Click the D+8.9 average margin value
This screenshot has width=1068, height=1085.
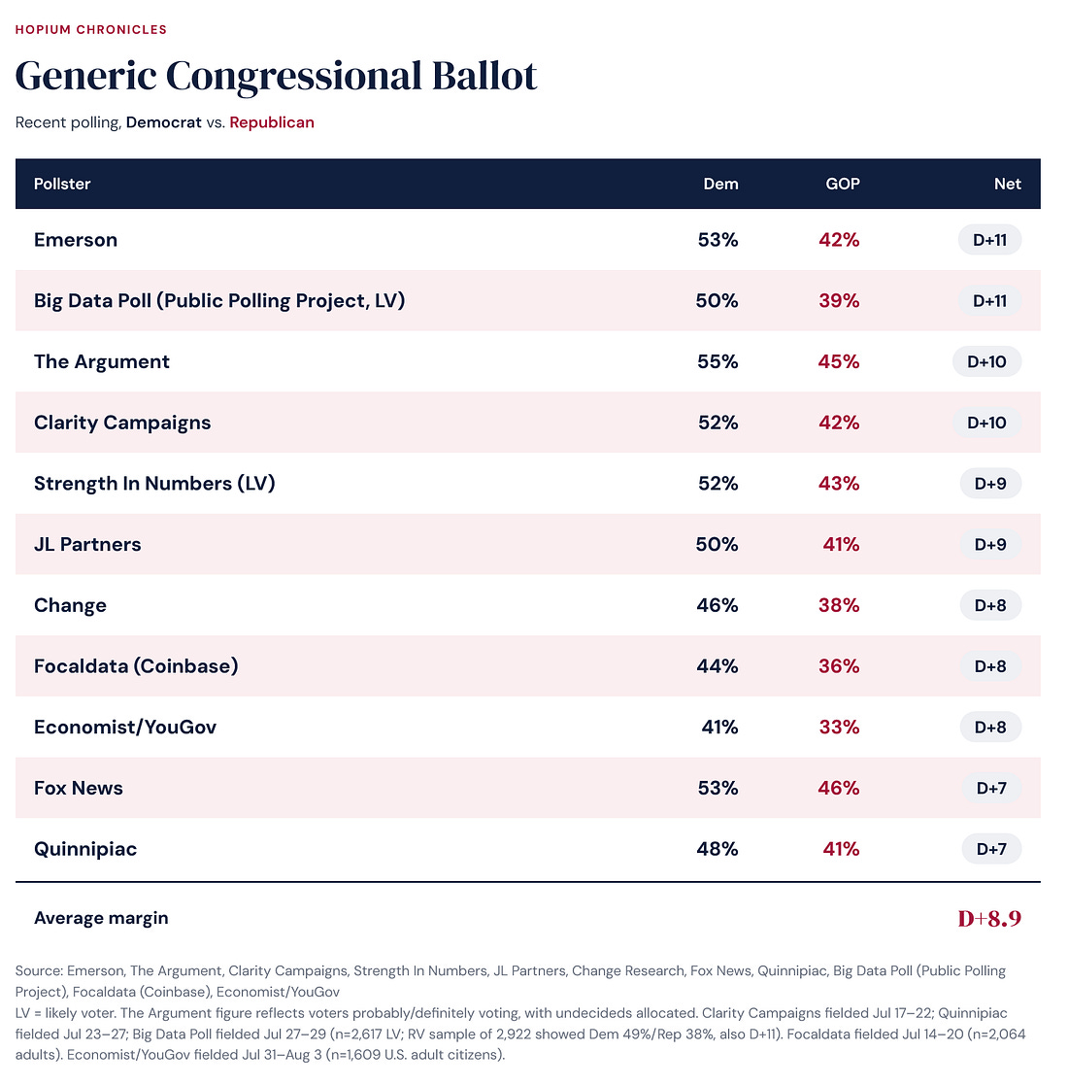pyautogui.click(x=989, y=918)
